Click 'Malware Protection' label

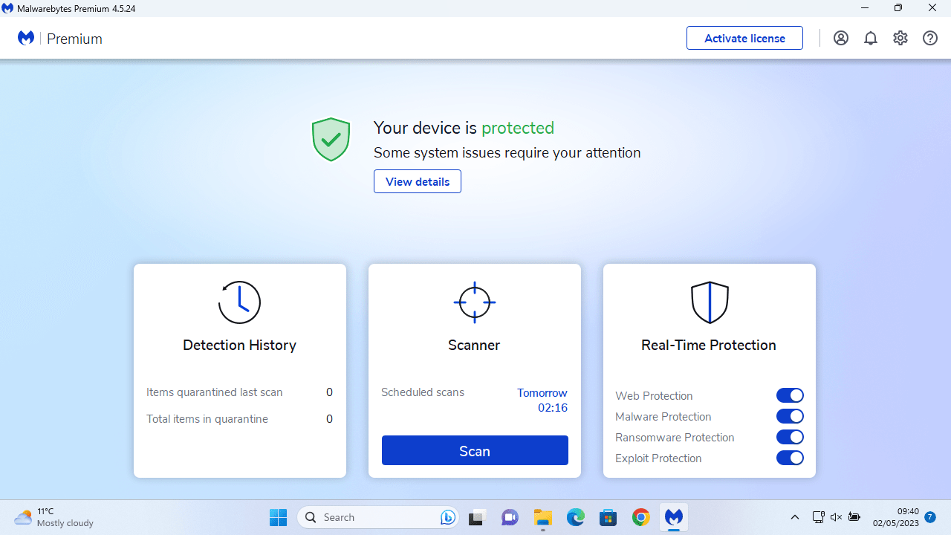pyautogui.click(x=663, y=417)
